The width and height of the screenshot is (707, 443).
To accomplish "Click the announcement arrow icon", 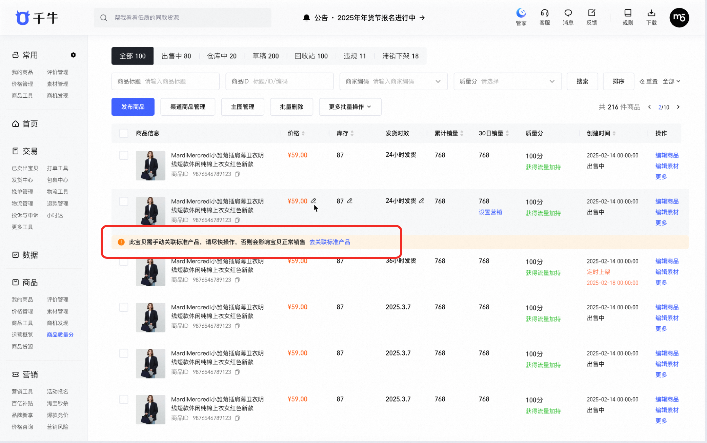I will pyautogui.click(x=422, y=18).
